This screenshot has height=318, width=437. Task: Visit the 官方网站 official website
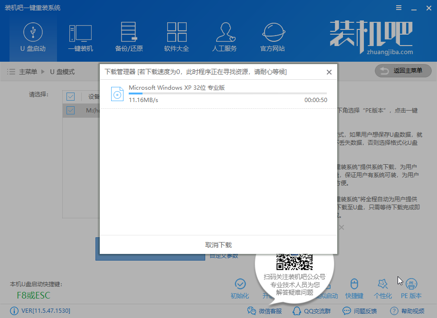click(272, 37)
